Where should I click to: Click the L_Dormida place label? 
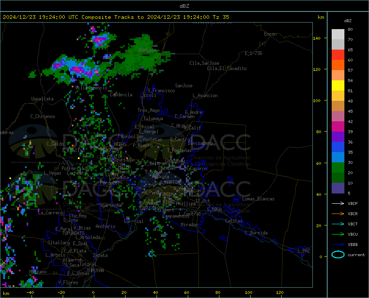256,233
